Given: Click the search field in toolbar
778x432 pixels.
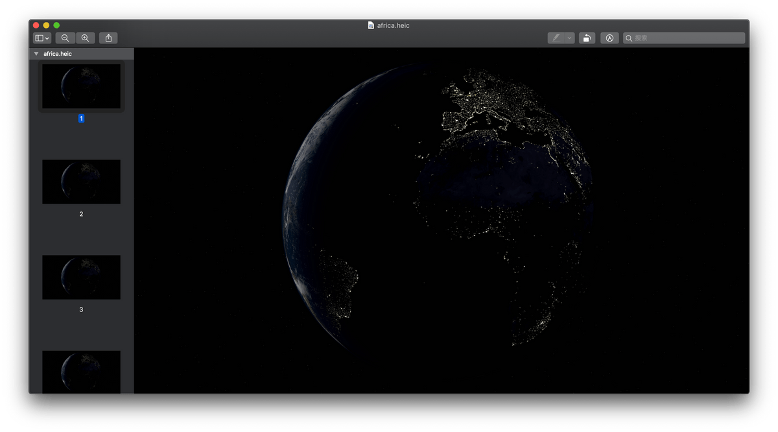Looking at the screenshot, I should (x=684, y=38).
